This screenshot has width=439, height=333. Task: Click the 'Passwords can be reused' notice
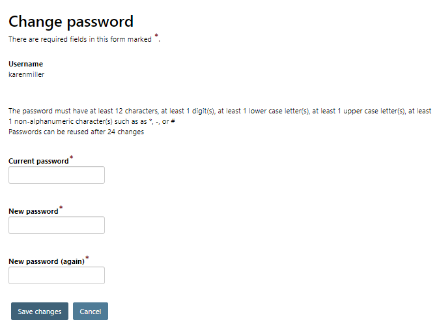(x=76, y=132)
